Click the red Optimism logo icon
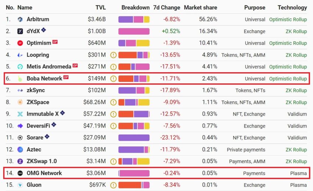The image size is (313, 191). pyautogui.click(x=20, y=43)
